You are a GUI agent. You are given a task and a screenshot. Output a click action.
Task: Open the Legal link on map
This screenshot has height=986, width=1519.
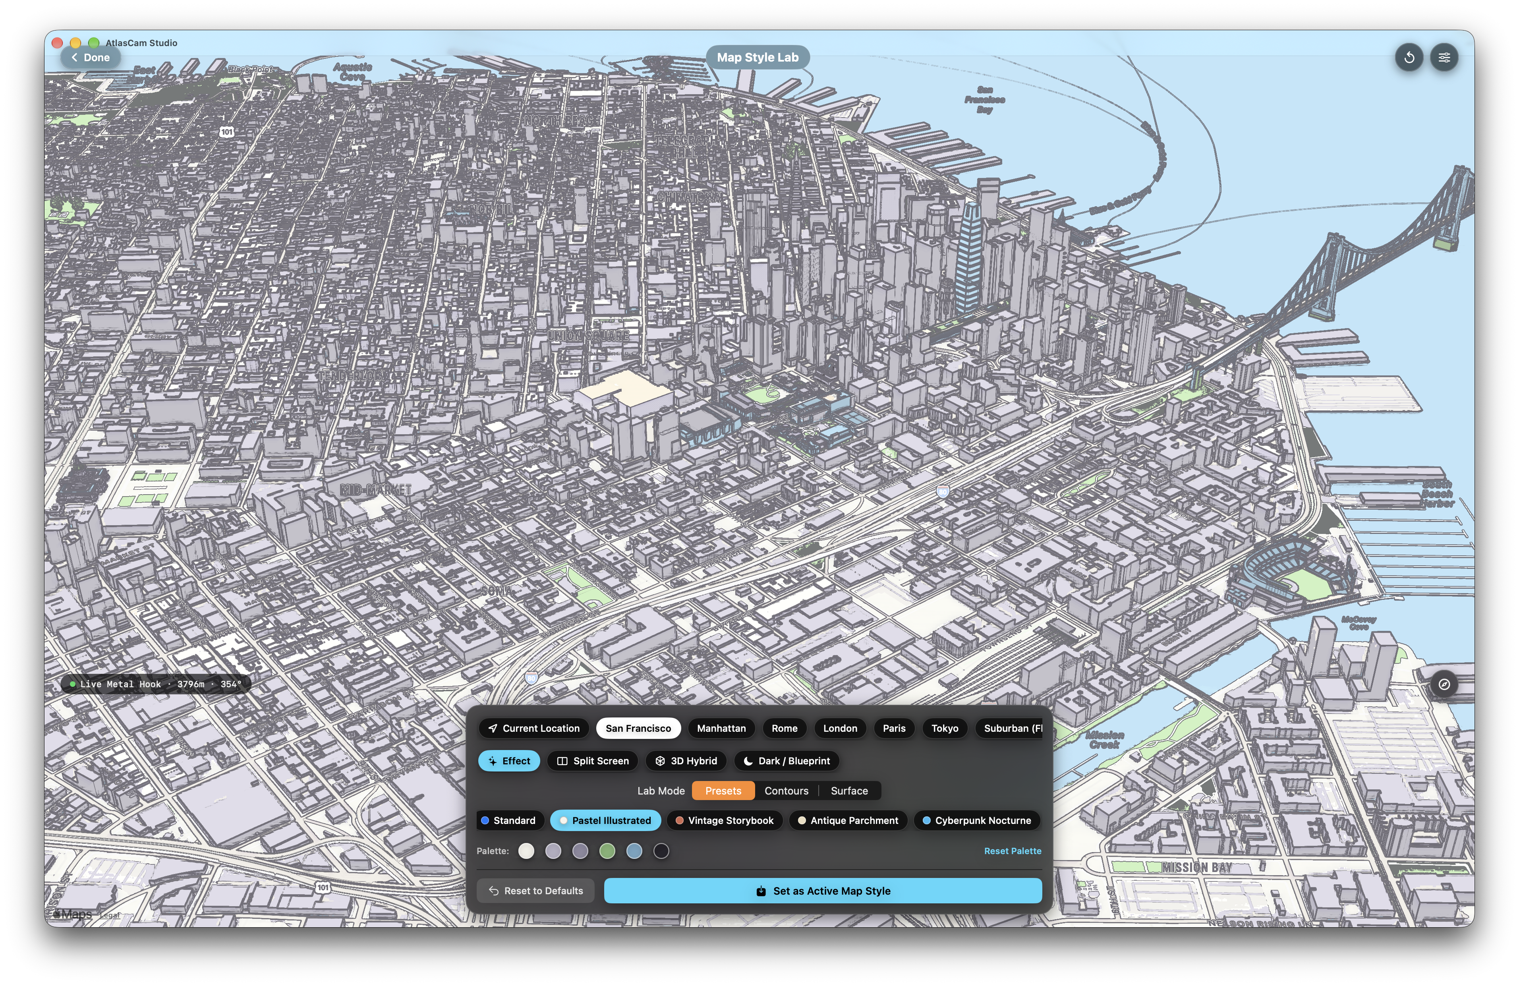(x=109, y=915)
